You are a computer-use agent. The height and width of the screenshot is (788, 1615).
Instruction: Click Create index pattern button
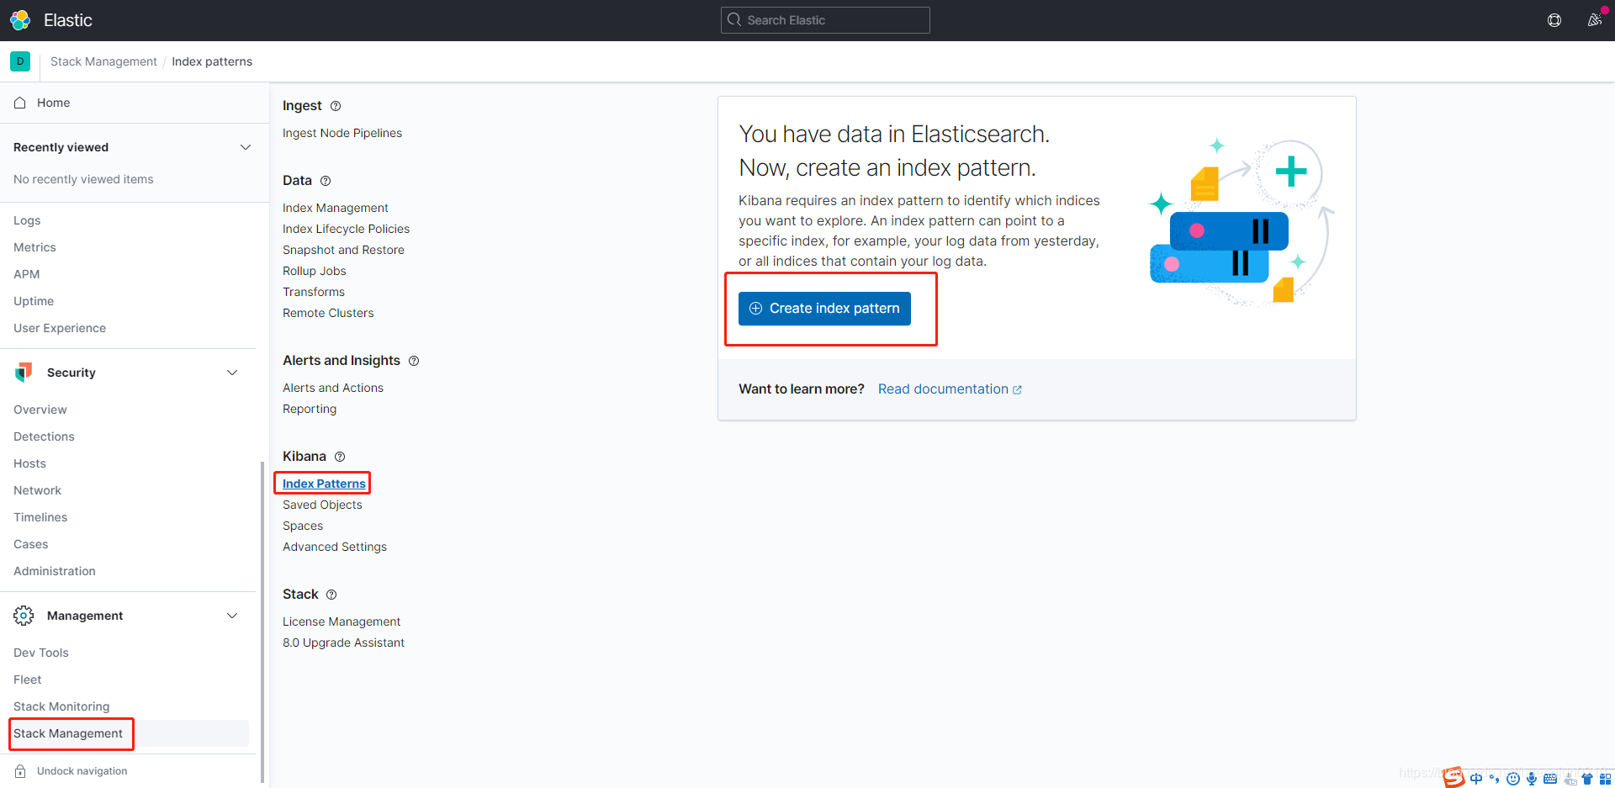824,309
